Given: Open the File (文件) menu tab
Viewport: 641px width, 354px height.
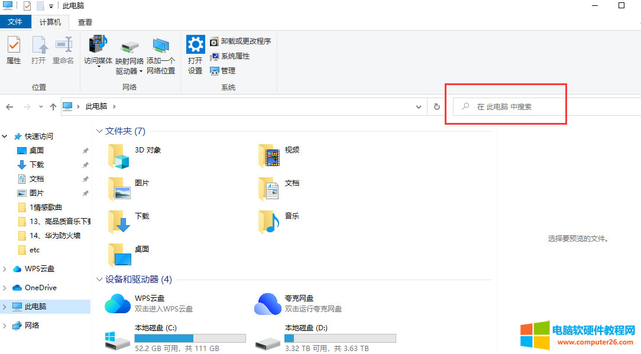Looking at the screenshot, I should (x=15, y=22).
